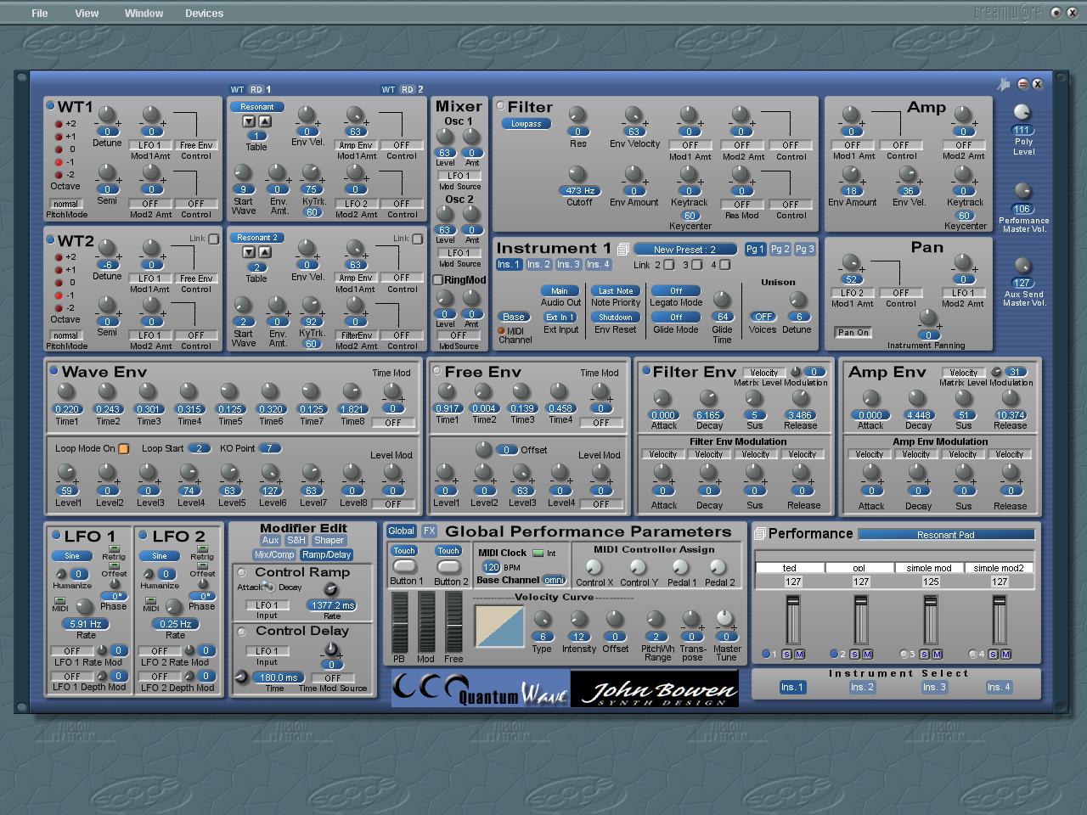Switch to the FX tab
Image resolution: width=1087 pixels, height=815 pixels.
point(429,531)
